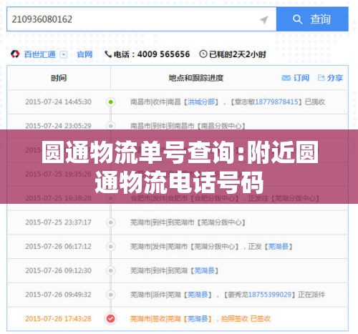Screen dimensions: 358x334
Task: Click timeline dot for 2015-07-26 06:17:12
Action: (110, 246)
